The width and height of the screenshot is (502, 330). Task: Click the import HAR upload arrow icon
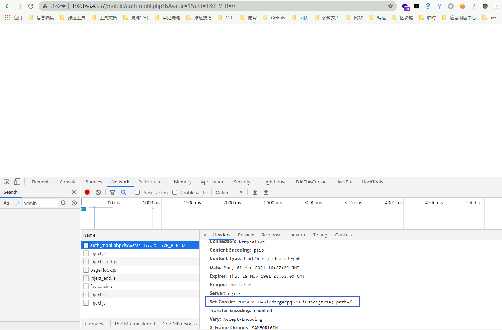pyautogui.click(x=255, y=192)
